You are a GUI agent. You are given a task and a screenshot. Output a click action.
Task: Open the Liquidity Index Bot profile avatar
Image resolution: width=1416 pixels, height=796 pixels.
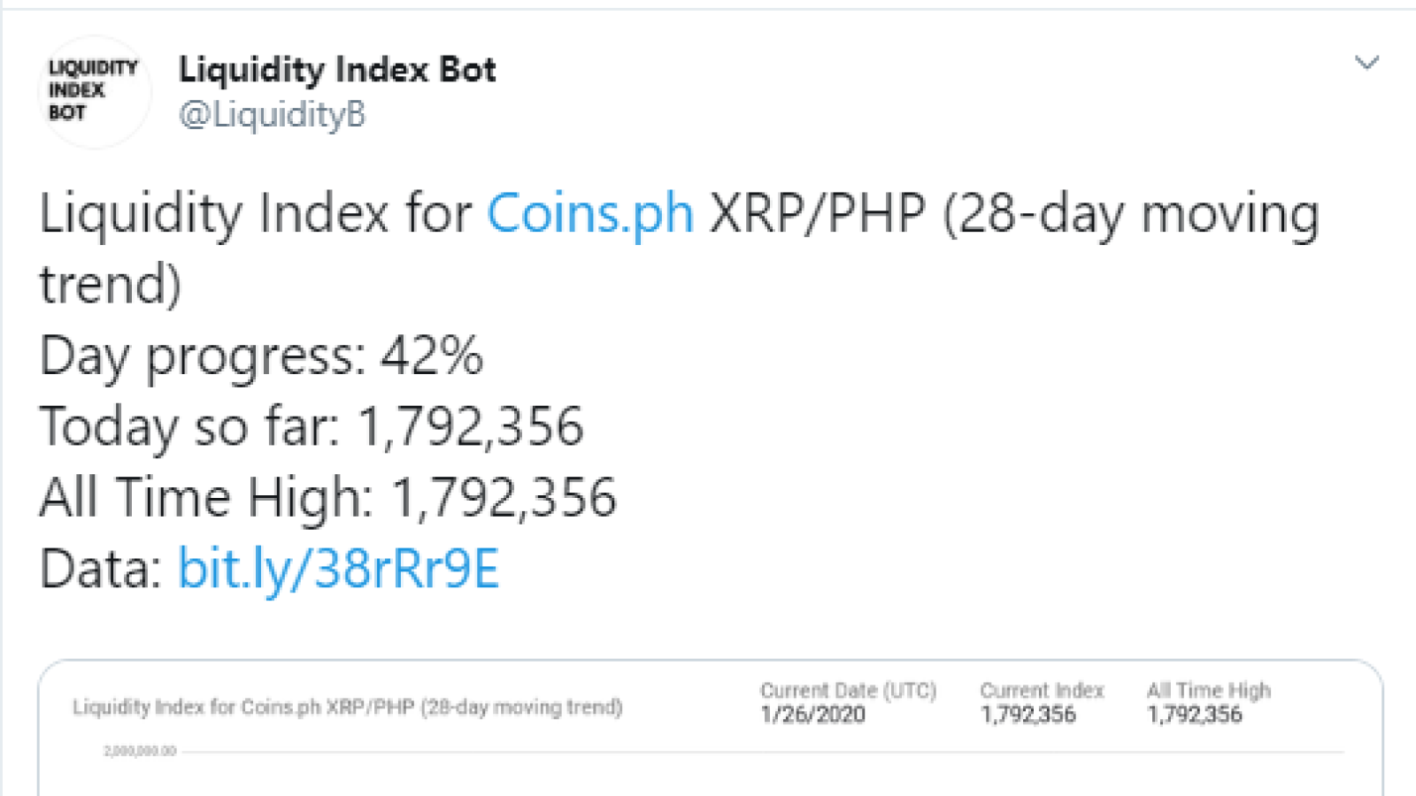pos(95,91)
